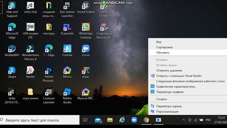The width and height of the screenshot is (227, 128).
Task: Open the Skype desktop shortcut
Action: point(12,72)
